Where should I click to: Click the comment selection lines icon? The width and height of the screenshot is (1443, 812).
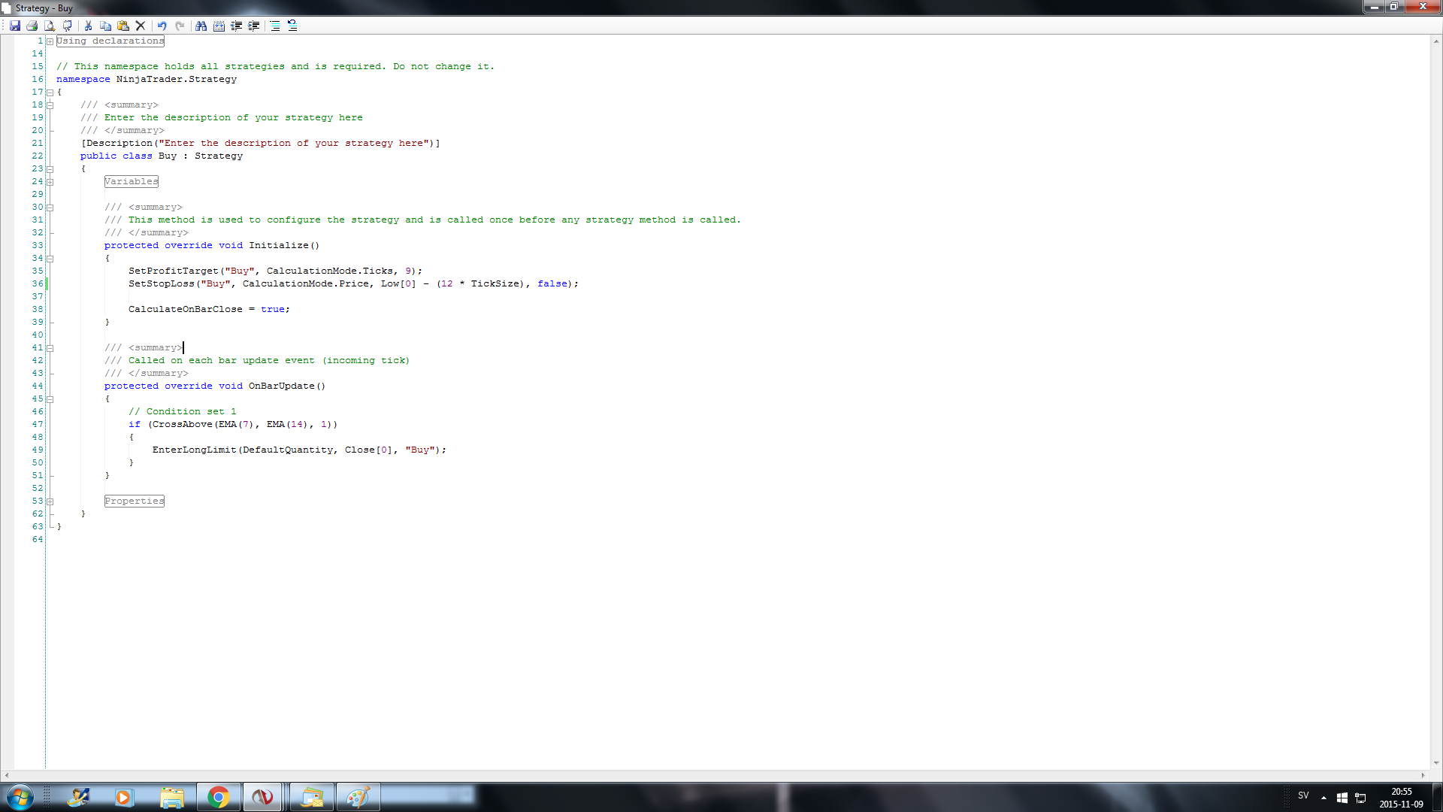point(275,26)
